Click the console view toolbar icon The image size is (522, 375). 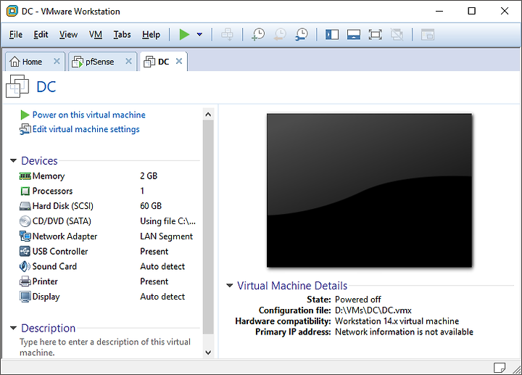click(428, 35)
